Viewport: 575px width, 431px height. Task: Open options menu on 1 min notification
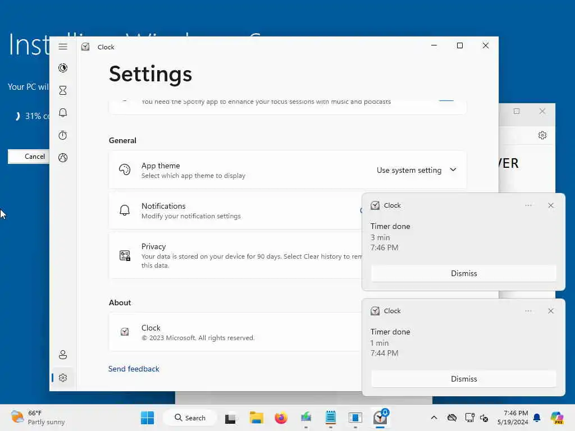528,311
